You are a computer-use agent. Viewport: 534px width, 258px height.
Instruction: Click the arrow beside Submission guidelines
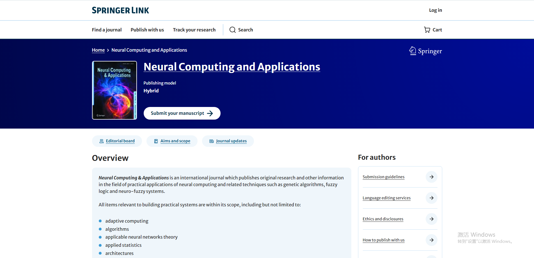point(432,177)
